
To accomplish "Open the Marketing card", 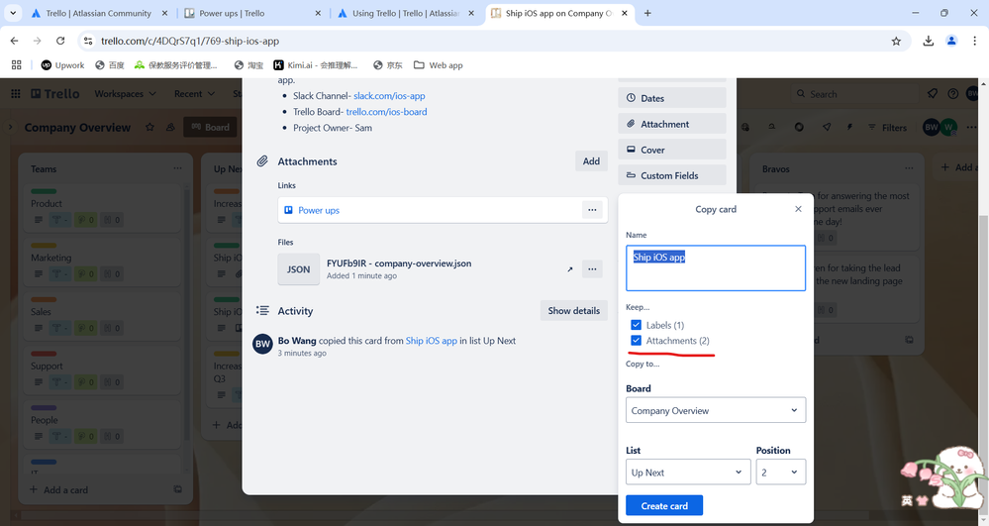I will click(x=103, y=261).
